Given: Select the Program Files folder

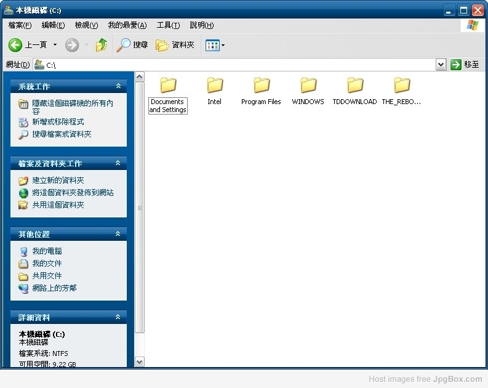Looking at the screenshot, I should coord(261,86).
